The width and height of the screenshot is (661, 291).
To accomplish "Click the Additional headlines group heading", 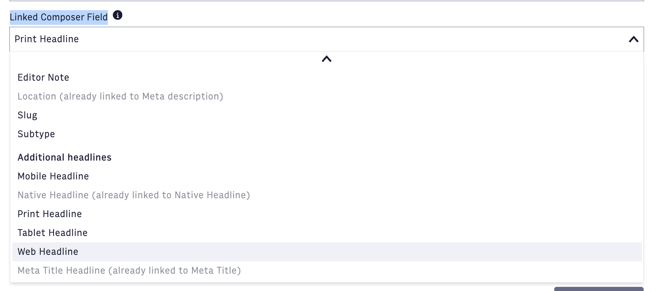I will pos(65,158).
